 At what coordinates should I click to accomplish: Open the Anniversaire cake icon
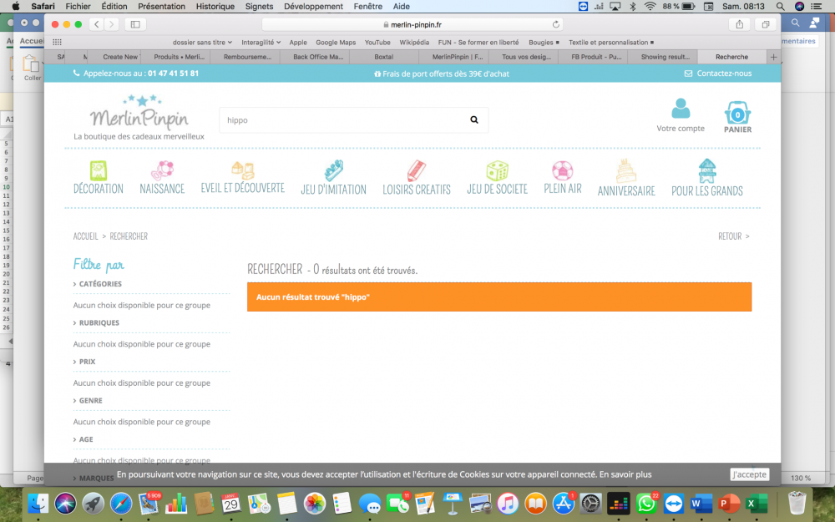[626, 170]
